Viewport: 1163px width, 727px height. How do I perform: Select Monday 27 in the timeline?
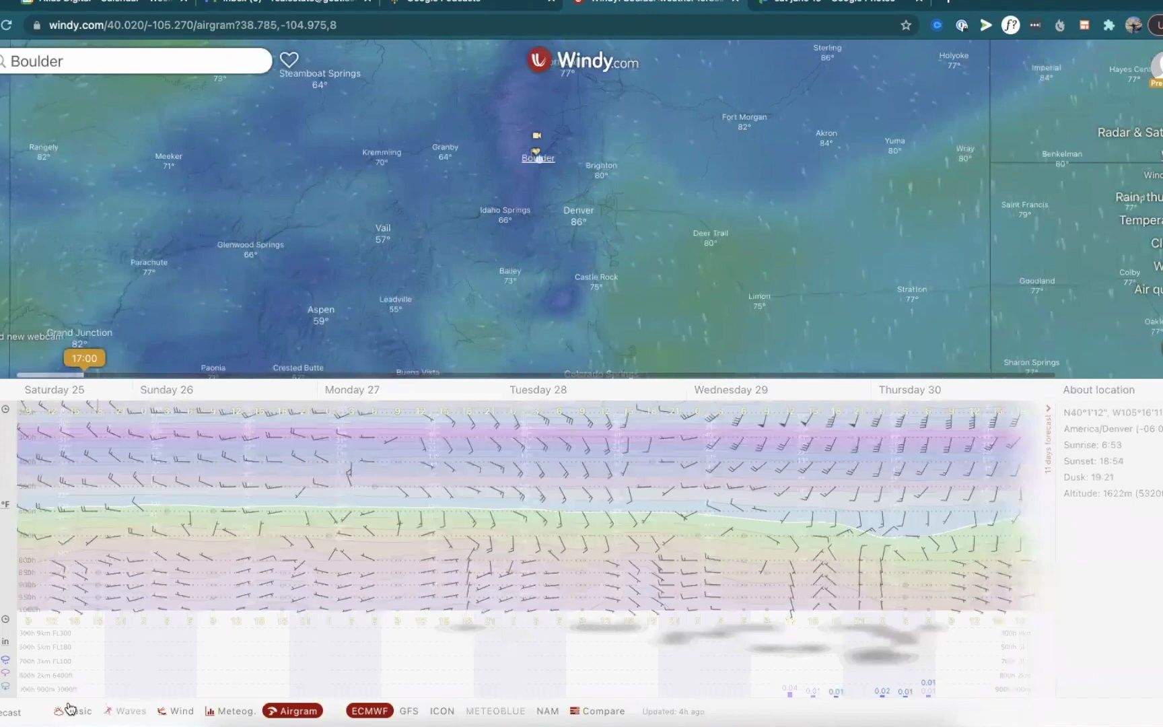[352, 390]
